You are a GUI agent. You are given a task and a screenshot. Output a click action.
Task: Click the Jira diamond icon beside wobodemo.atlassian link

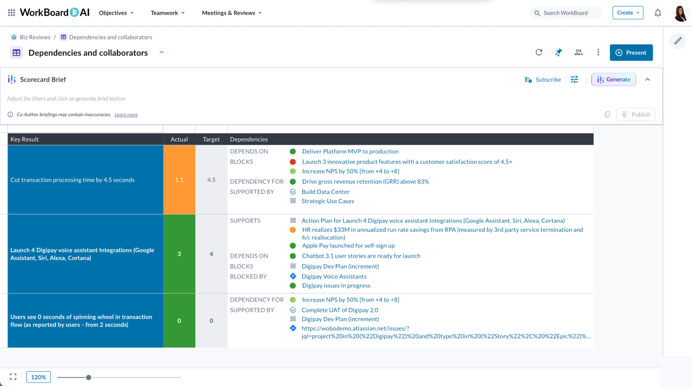click(293, 328)
